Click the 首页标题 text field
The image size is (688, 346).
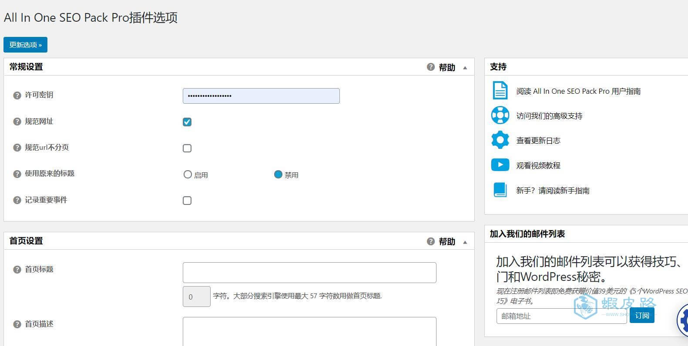[309, 273]
